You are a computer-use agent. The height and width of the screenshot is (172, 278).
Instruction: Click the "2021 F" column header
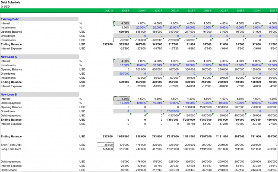click(x=175, y=11)
